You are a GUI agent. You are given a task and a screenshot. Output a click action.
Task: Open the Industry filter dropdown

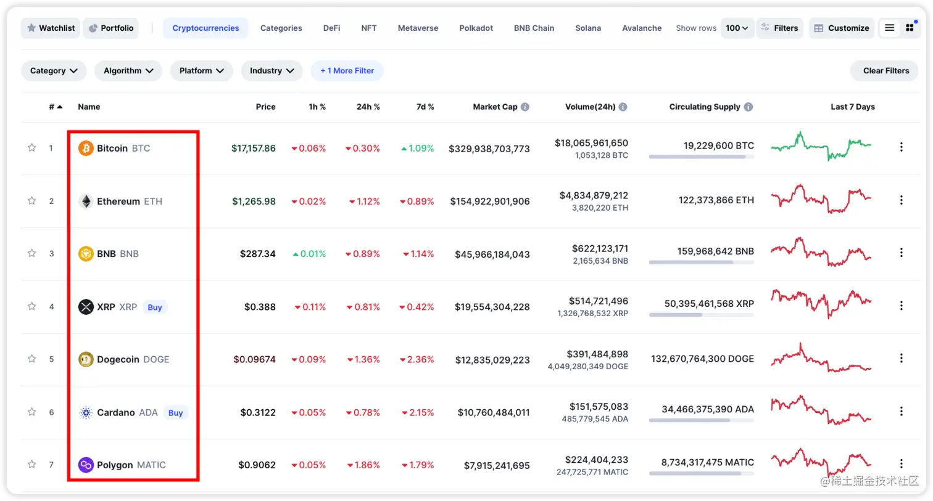tap(272, 71)
